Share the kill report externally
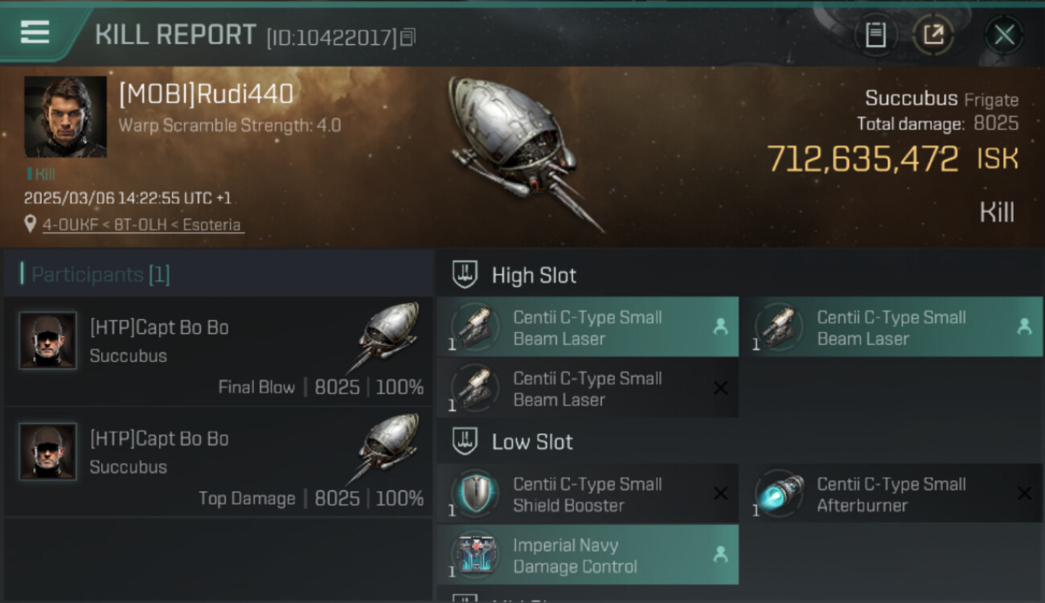Image resolution: width=1045 pixels, height=603 pixels. pyautogui.click(x=933, y=35)
